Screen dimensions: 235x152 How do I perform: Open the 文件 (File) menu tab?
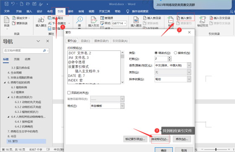click(x=7, y=11)
